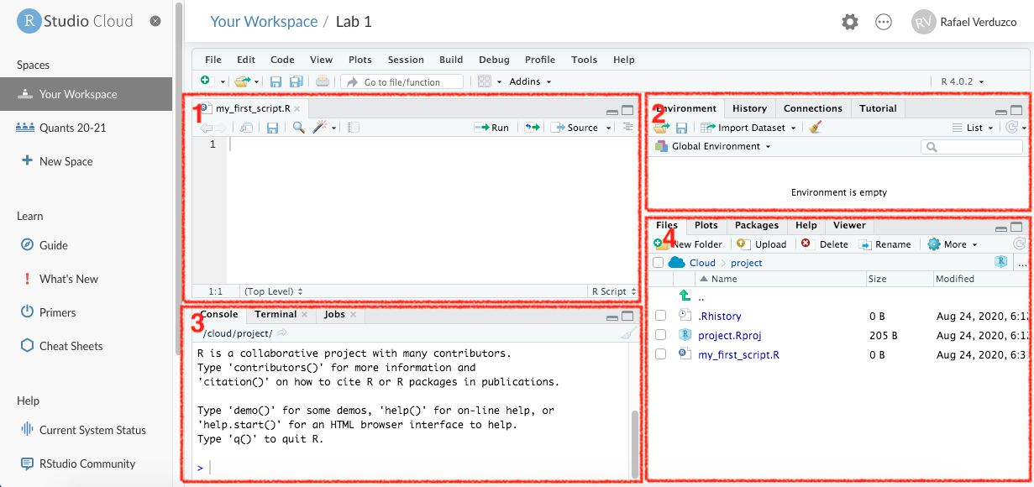Open the settings gear icon in header
This screenshot has width=1034, height=487.
[x=850, y=23]
